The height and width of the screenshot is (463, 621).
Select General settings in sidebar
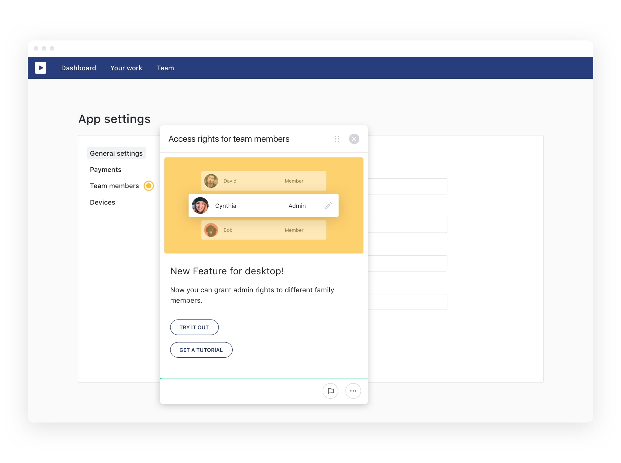(x=116, y=153)
